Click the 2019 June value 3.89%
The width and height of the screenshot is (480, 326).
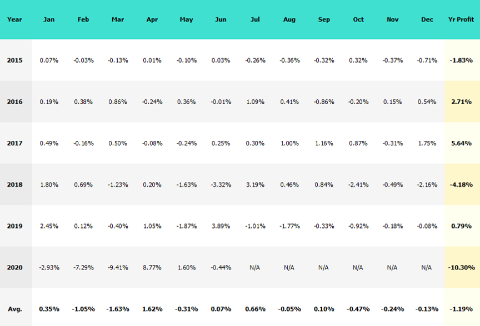pyautogui.click(x=221, y=226)
